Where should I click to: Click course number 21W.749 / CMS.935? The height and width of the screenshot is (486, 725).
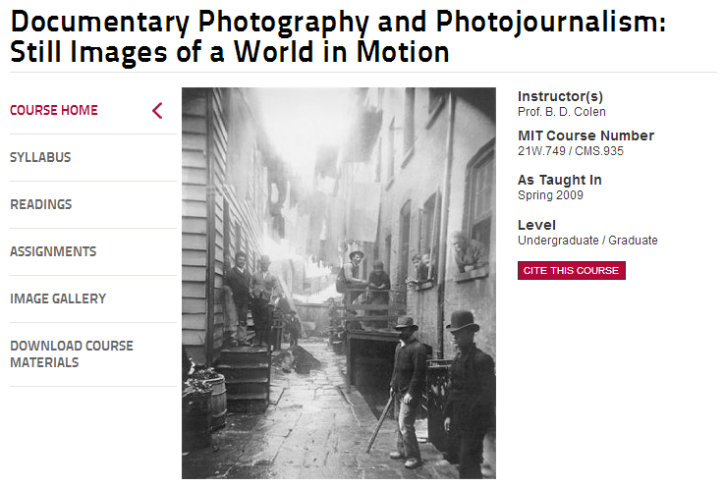coord(570,151)
